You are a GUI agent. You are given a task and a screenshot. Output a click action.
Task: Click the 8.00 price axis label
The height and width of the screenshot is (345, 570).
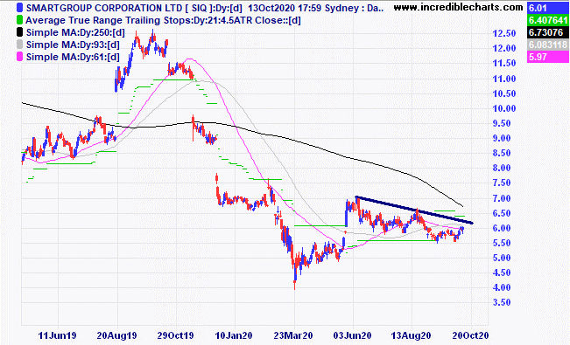pos(502,168)
